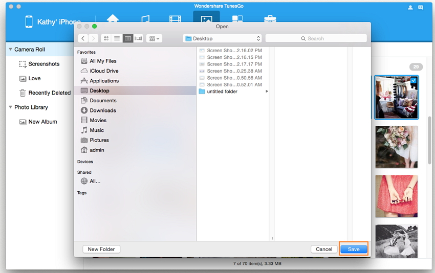Click the Music note tab icon
This screenshot has width=435, height=273.
[x=145, y=18]
